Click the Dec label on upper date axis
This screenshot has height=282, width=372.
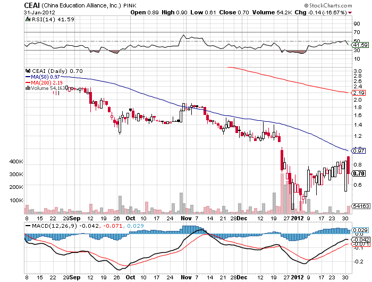click(242, 218)
